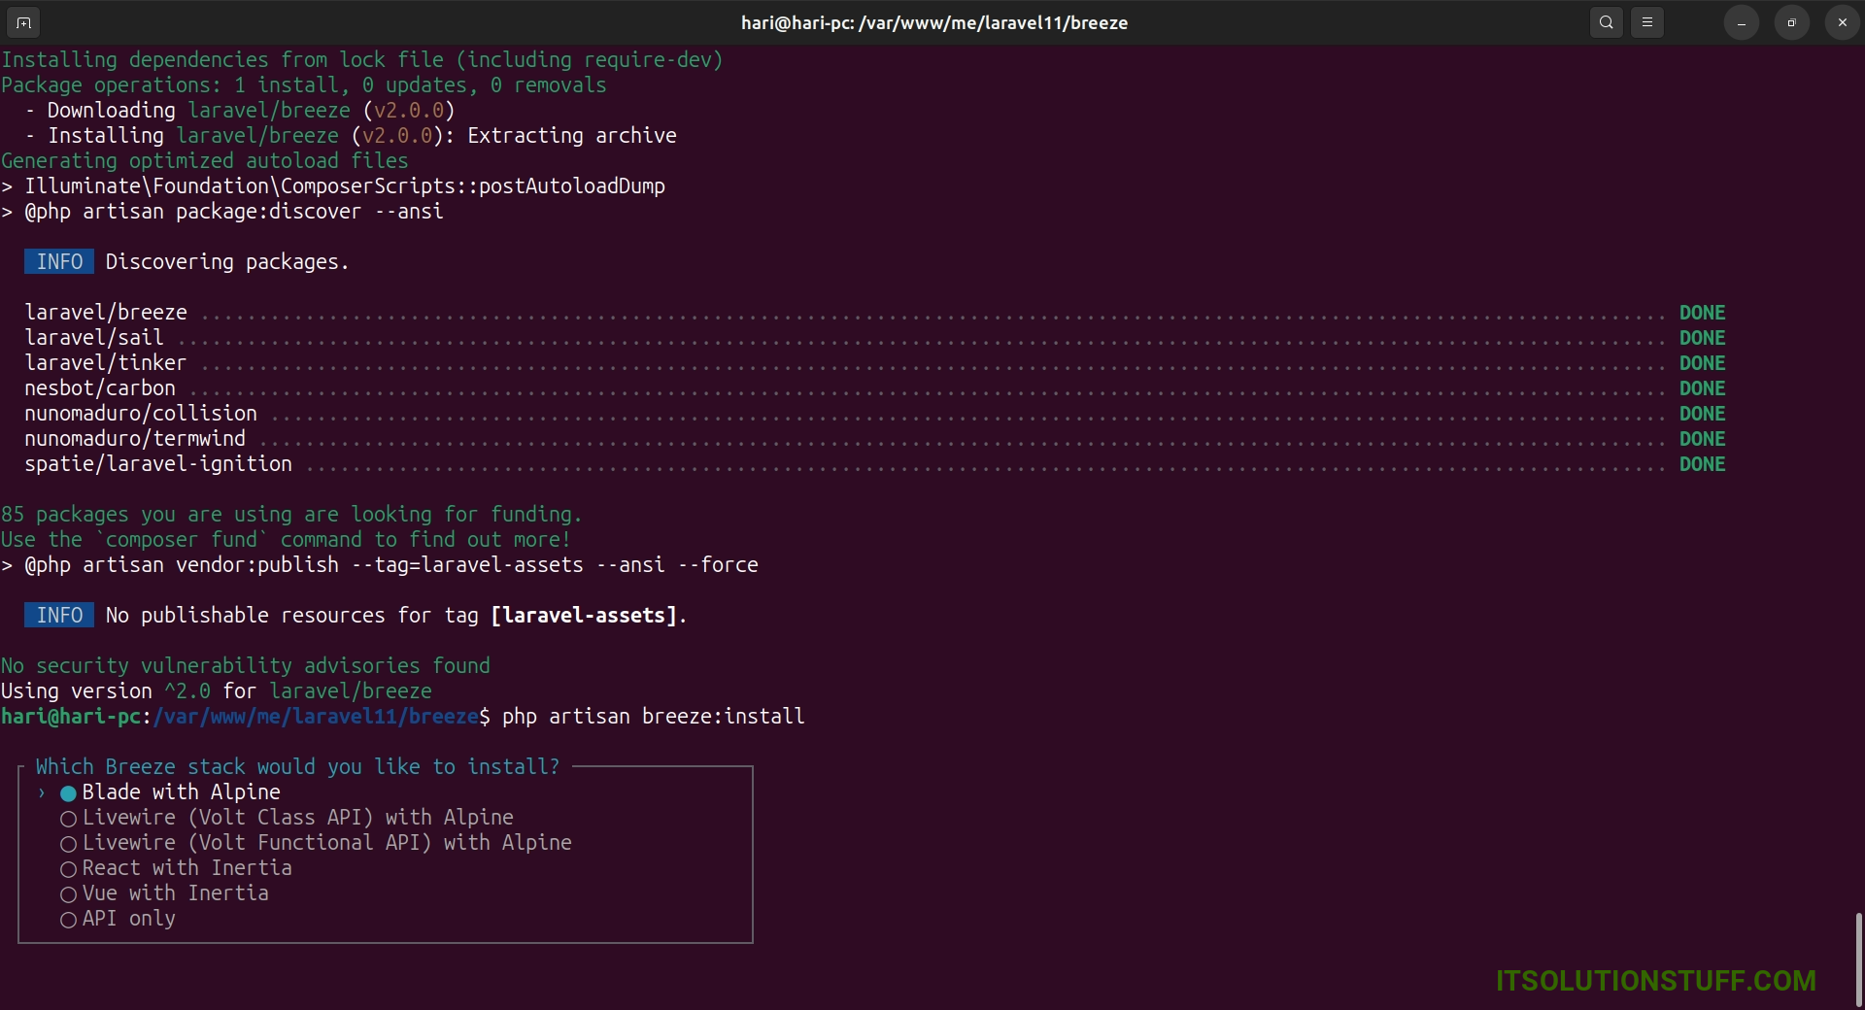Click the DONE status for laravel/breeze
Viewport: 1865px width, 1010px height.
(x=1703, y=313)
